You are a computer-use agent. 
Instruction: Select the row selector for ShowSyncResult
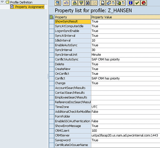tap(51, 22)
